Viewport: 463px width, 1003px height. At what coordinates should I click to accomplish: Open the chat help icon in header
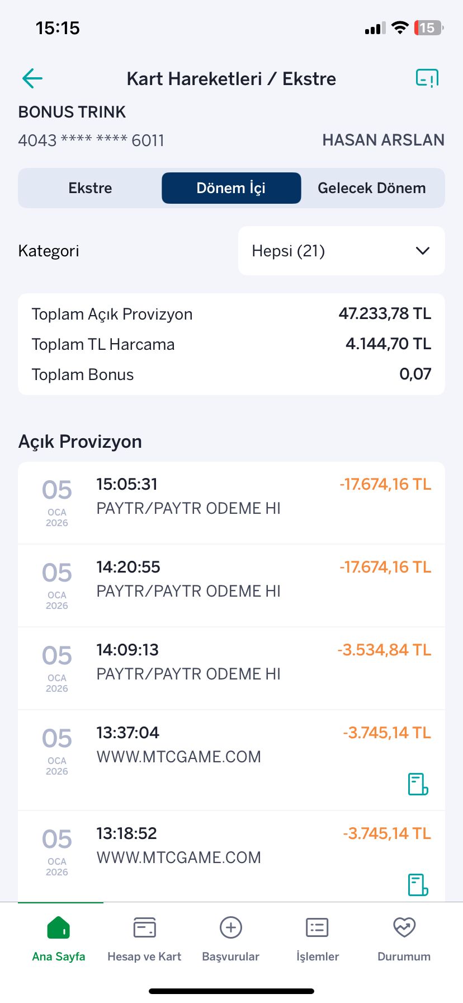(x=427, y=78)
